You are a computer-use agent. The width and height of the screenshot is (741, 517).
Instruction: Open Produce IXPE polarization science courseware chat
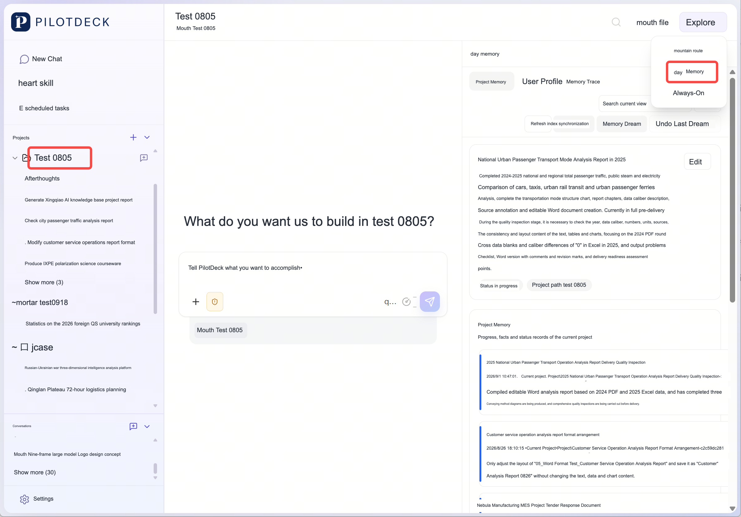(73, 264)
